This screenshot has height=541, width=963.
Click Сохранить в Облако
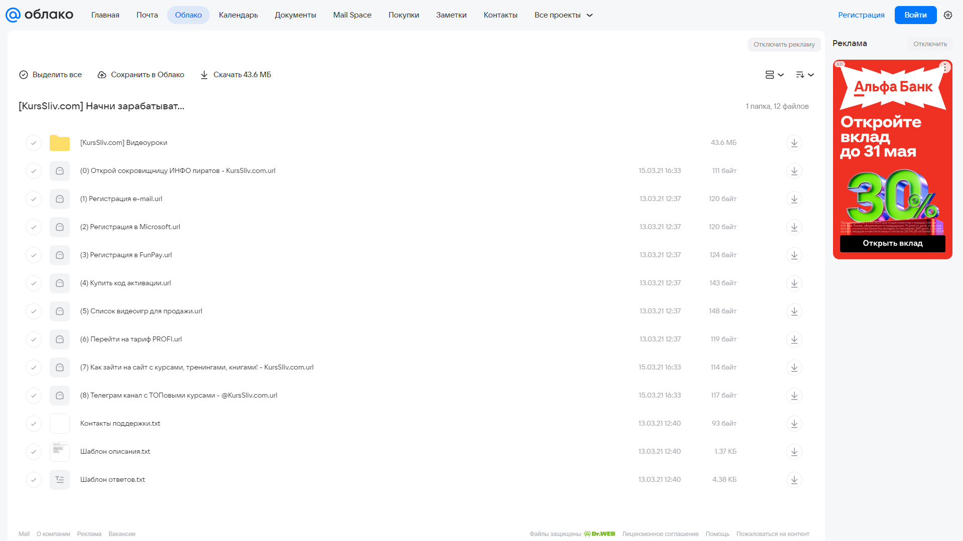(x=141, y=75)
